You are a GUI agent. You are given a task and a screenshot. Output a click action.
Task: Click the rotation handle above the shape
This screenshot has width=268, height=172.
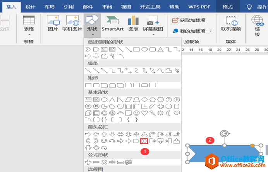224,134
